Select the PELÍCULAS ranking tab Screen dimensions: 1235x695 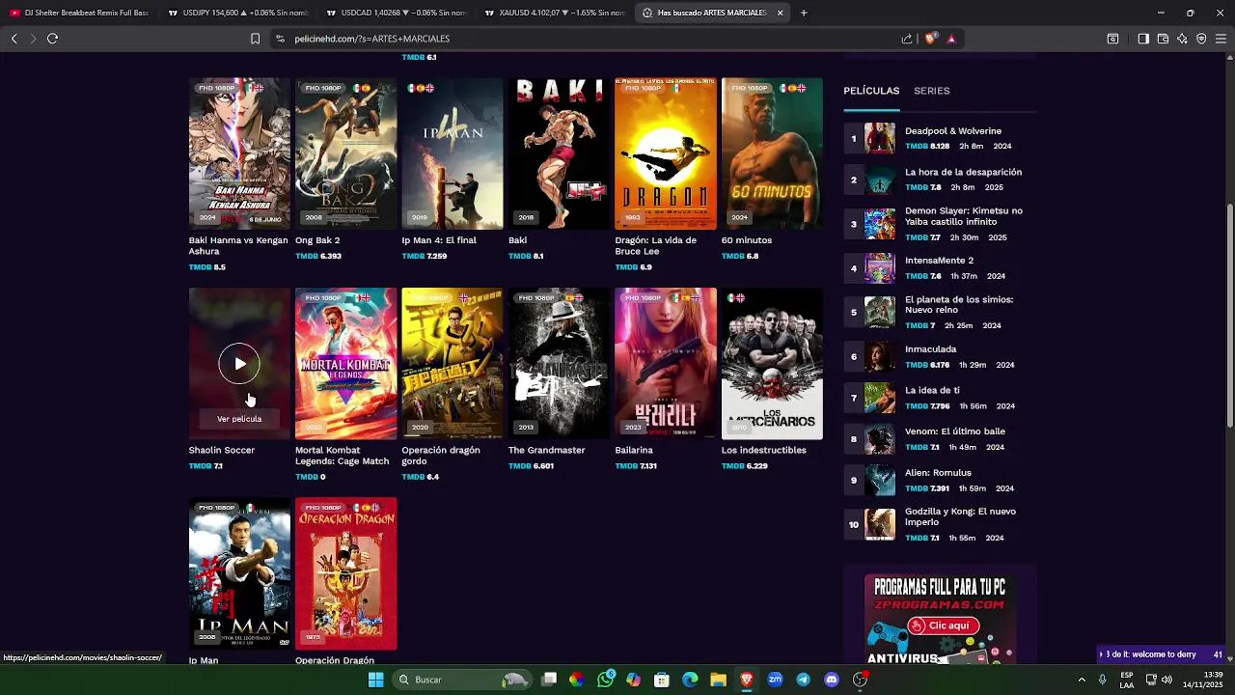pos(871,91)
